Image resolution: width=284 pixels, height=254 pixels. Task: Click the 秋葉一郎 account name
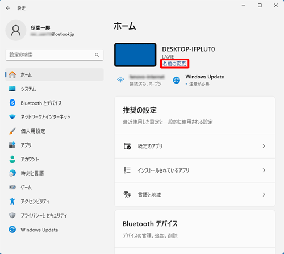pos(40,28)
